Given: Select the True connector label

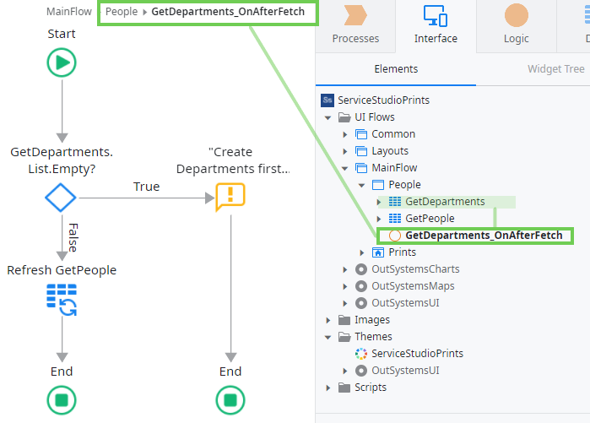Looking at the screenshot, I should click(146, 187).
